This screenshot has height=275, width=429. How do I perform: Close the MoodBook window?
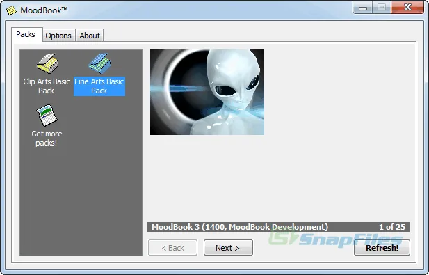(x=407, y=8)
